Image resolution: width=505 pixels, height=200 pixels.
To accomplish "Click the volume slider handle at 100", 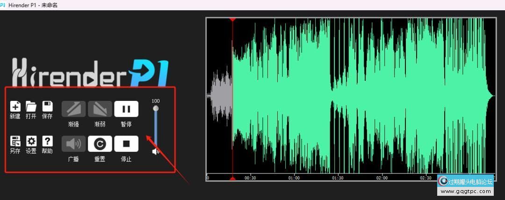I will (x=156, y=108).
